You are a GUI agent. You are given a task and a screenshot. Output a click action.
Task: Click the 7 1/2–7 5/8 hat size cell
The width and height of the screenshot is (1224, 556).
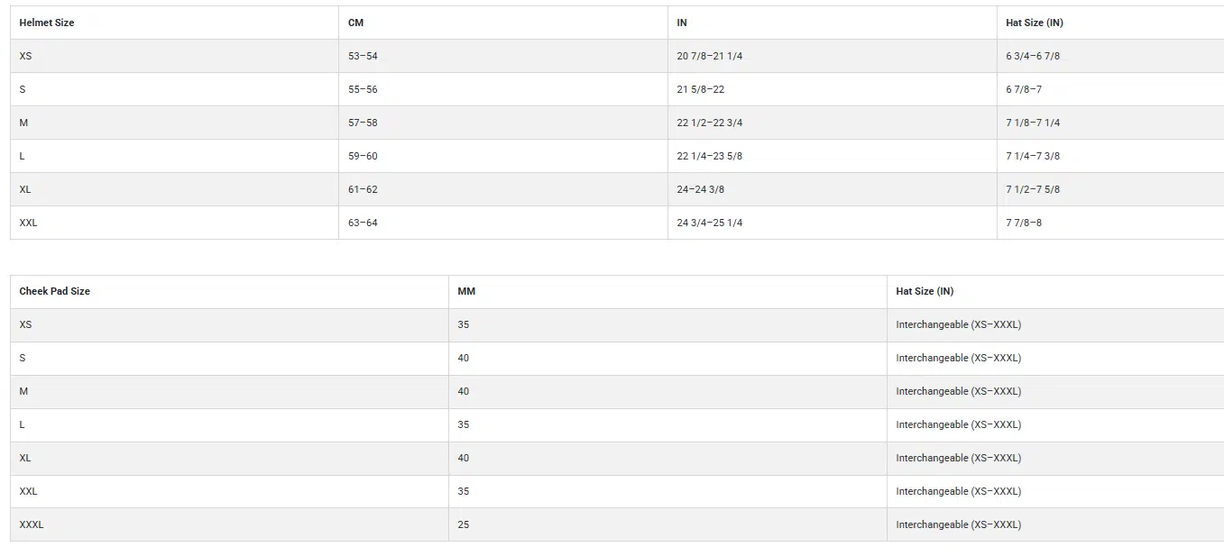(1033, 189)
